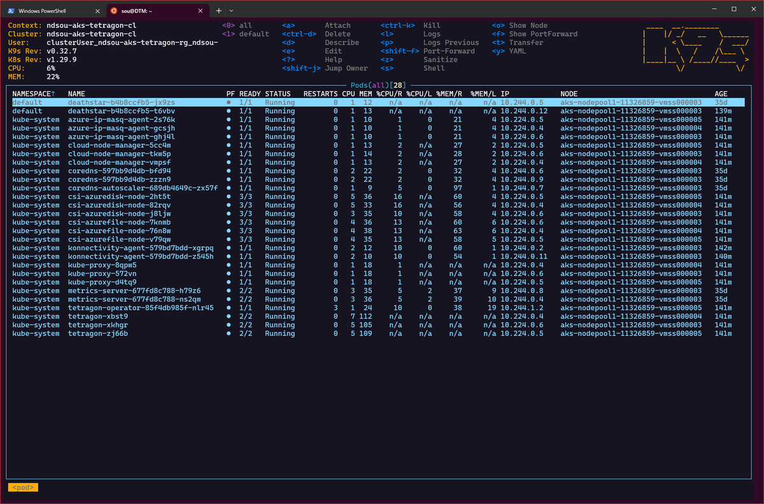Screen dimensions: 764x504
Task: Click the AGE column header
Action: point(721,94)
